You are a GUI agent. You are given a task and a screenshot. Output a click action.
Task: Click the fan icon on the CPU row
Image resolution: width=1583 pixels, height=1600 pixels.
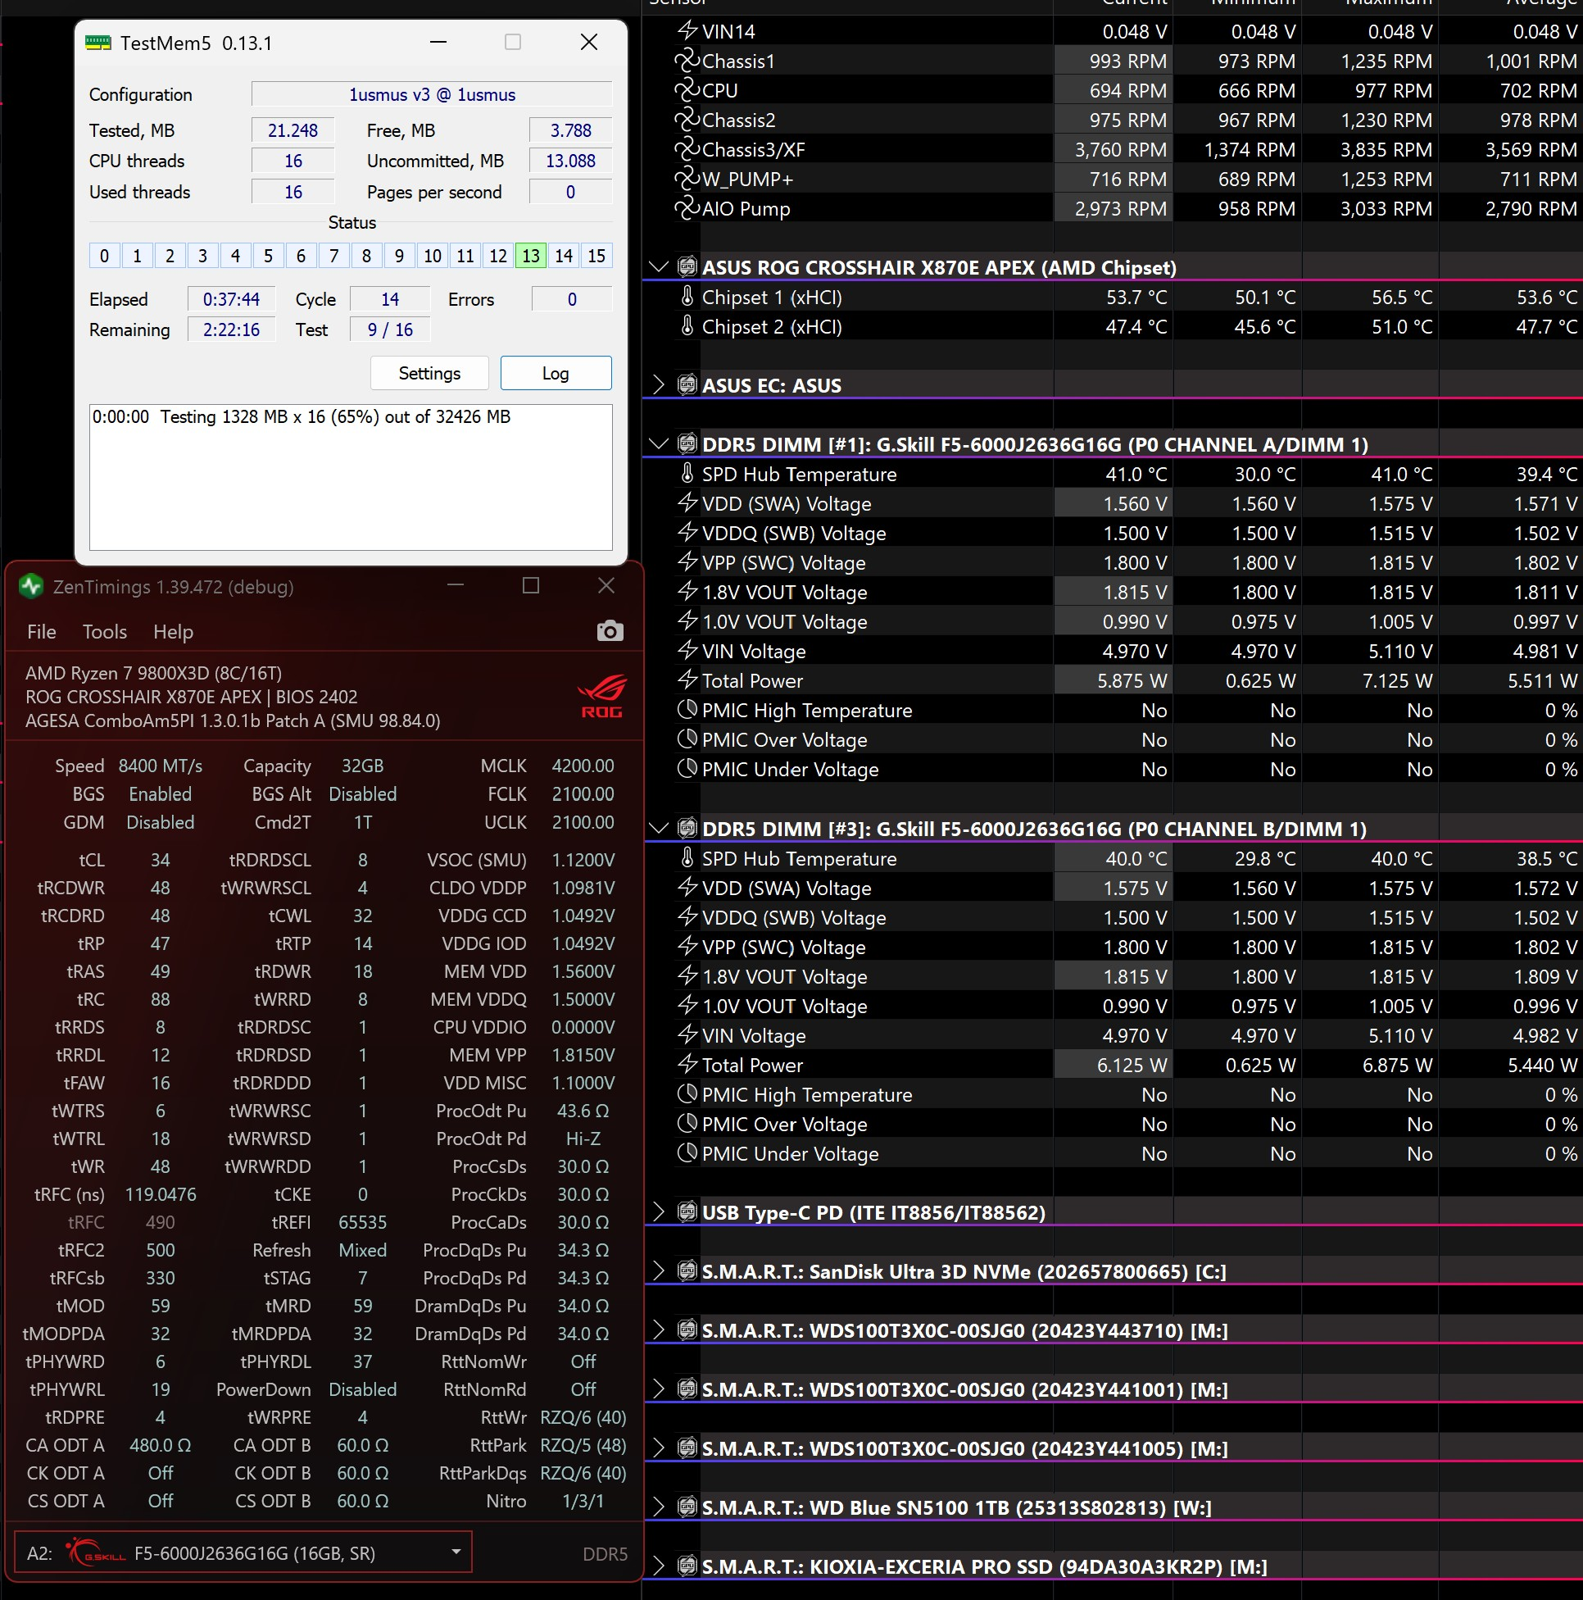(x=687, y=90)
